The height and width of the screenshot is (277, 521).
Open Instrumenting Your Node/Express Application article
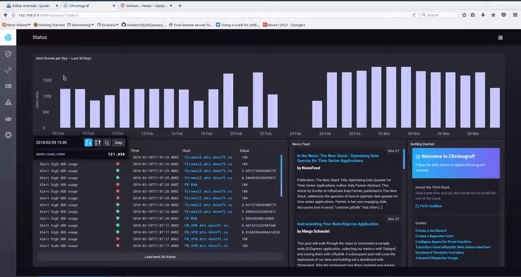pyautogui.click(x=337, y=224)
